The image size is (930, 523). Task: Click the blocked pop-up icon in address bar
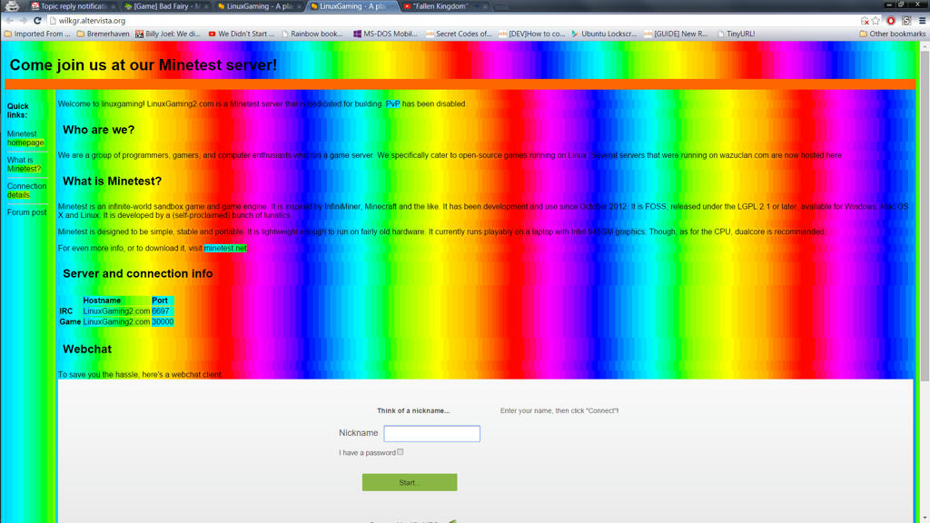click(865, 20)
